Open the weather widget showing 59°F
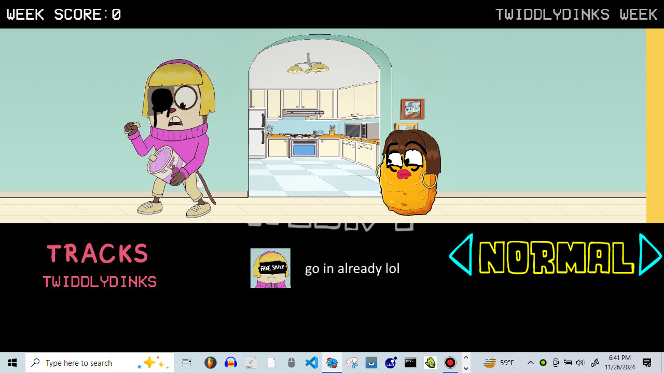The image size is (664, 373). pyautogui.click(x=499, y=363)
